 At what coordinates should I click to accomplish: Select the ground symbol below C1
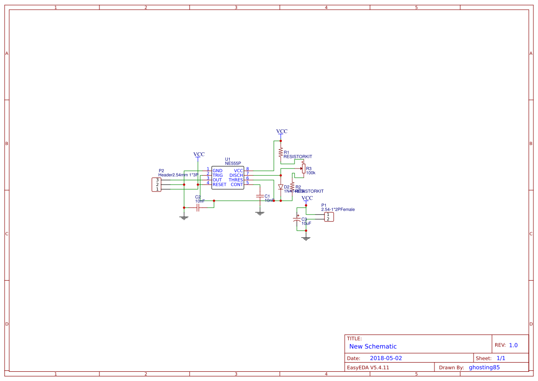point(259,213)
